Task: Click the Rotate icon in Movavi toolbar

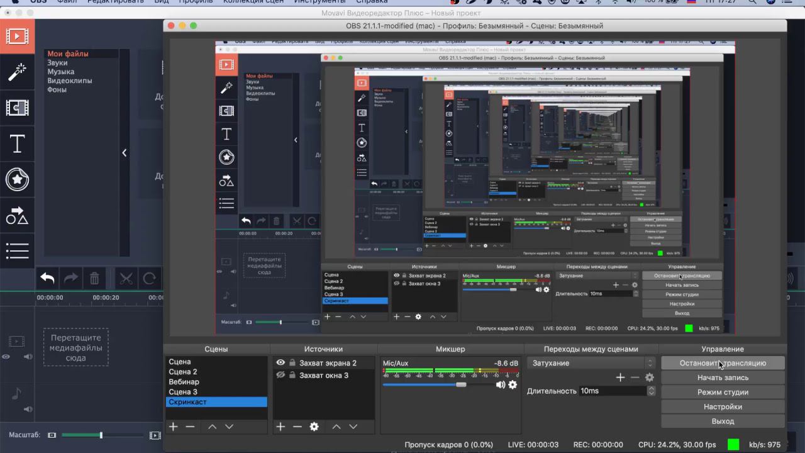Action: [x=149, y=278]
